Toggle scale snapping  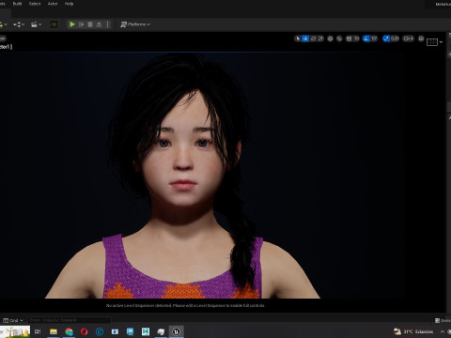[386, 38]
